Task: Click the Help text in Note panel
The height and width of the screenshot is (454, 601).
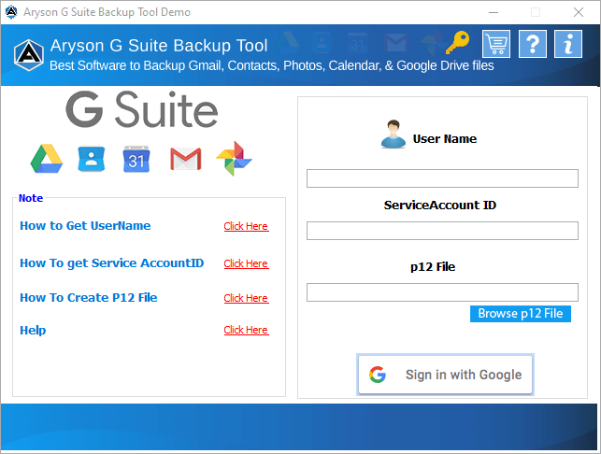Action: [x=33, y=331]
